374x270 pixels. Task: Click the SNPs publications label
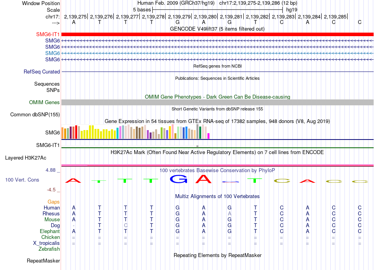[x=53, y=90]
